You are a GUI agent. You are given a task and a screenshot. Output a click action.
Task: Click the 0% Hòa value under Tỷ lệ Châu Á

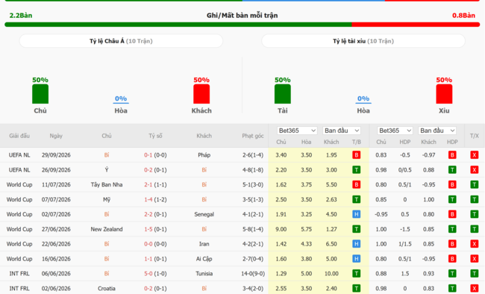pyautogui.click(x=121, y=98)
